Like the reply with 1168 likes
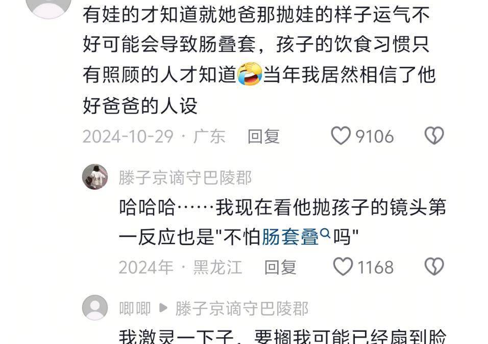488x344 pixels. [x=343, y=267]
